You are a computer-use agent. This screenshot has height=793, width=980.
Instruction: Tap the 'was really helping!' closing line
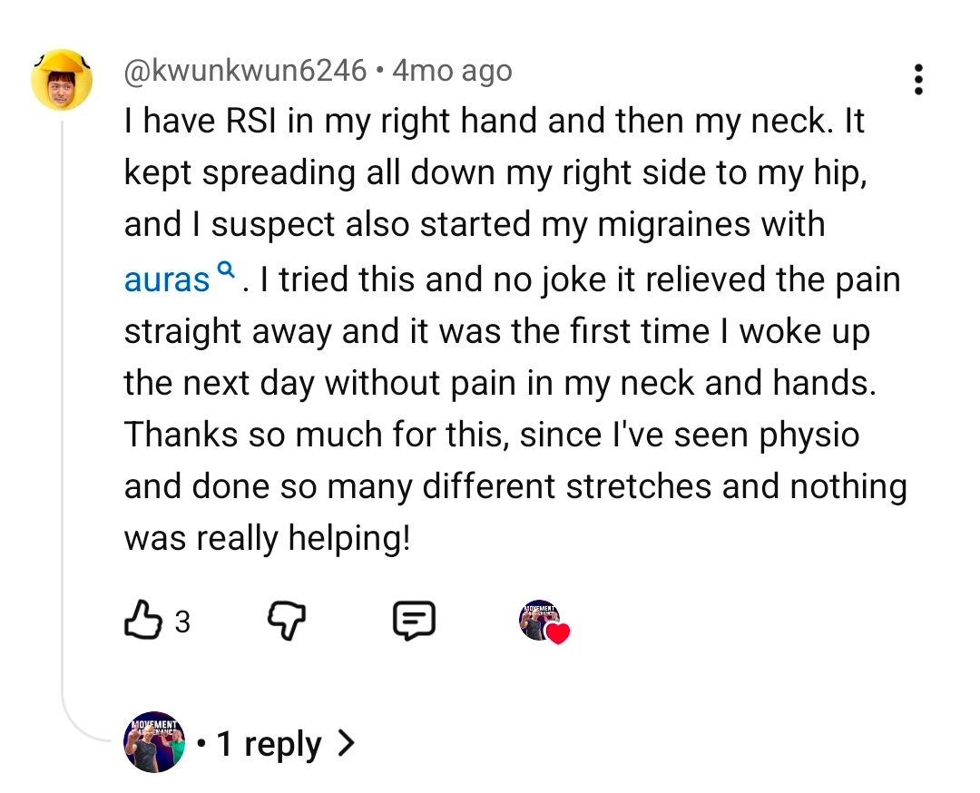(x=268, y=538)
